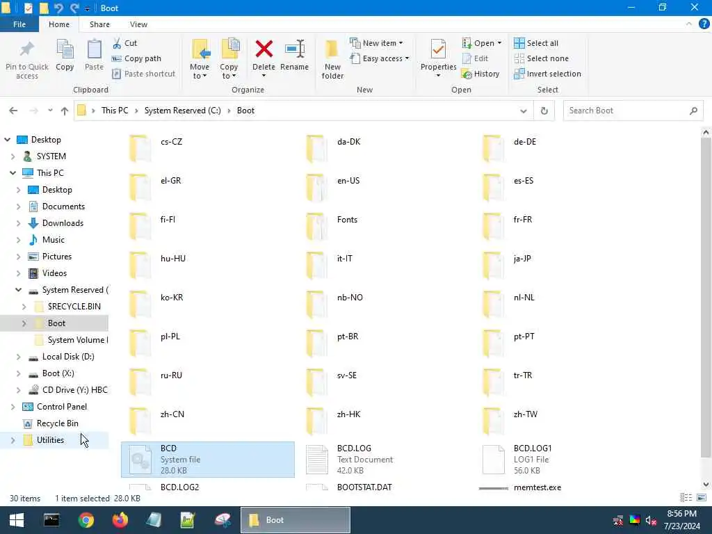This screenshot has height=534, width=712.
Task: Refresh the Boot folder view
Action: [544, 111]
